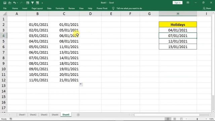Viewport: 215px width, 121px height.
Task: Open the Help ribbon tab
Action: (90, 8)
